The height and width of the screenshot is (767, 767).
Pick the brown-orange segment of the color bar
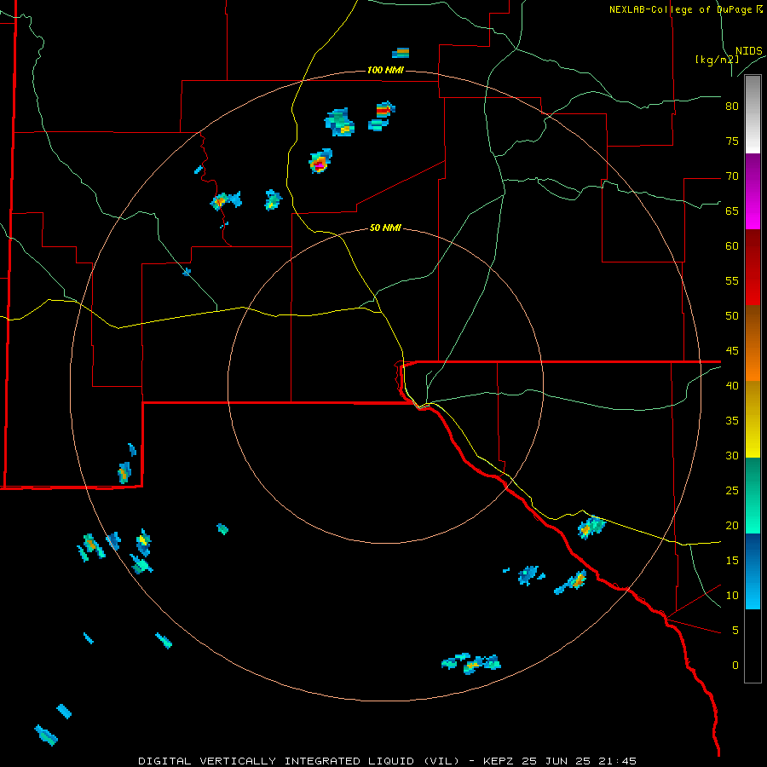coord(753,343)
